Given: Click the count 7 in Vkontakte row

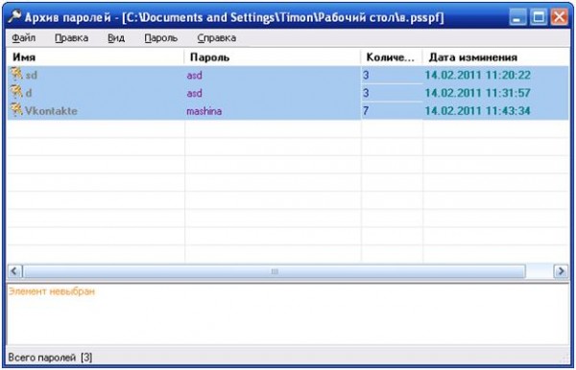Looking at the screenshot, I should pos(366,110).
